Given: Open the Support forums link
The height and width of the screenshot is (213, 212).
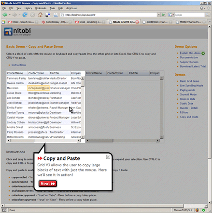Looking at the screenshot, I should point(189,62).
